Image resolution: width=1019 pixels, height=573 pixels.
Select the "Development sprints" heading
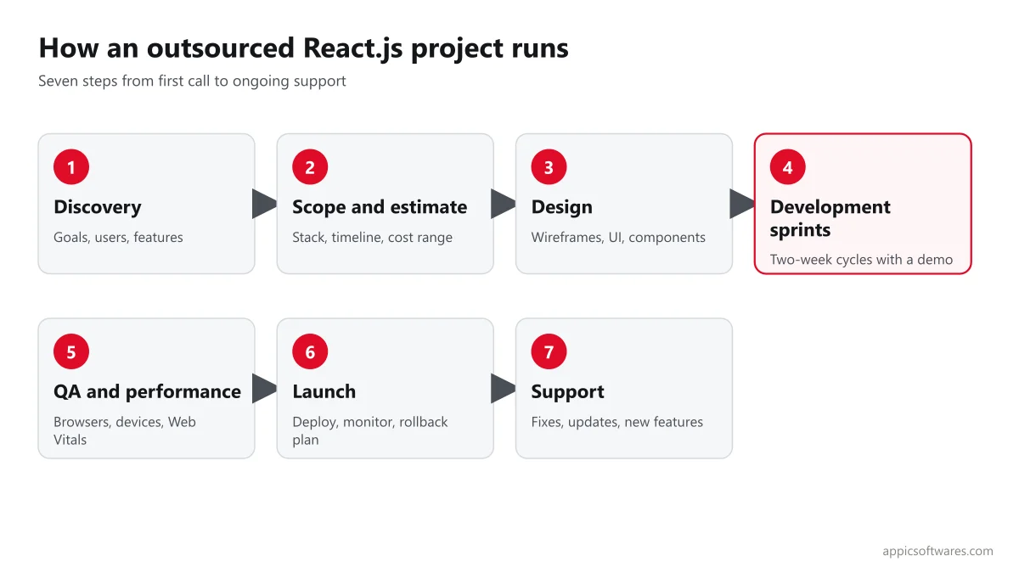pos(830,218)
